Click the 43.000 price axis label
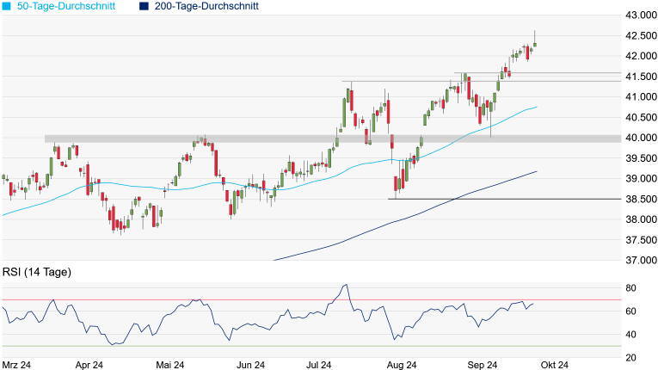Screen dimensions: 658x370 [641, 15]
